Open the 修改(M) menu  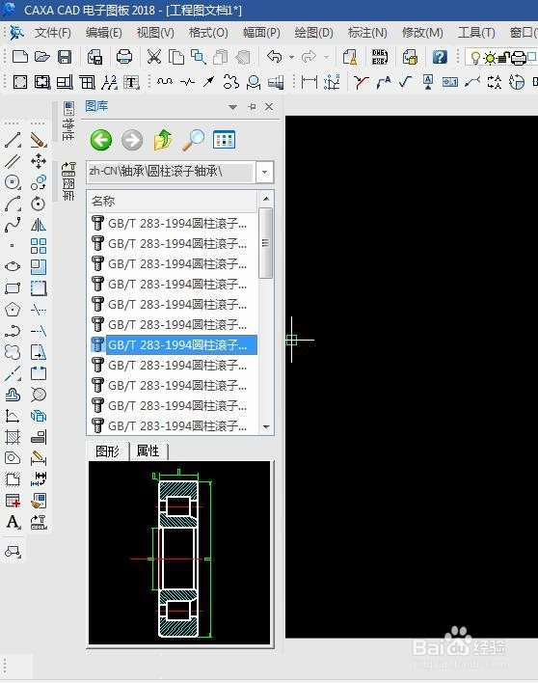(421, 33)
